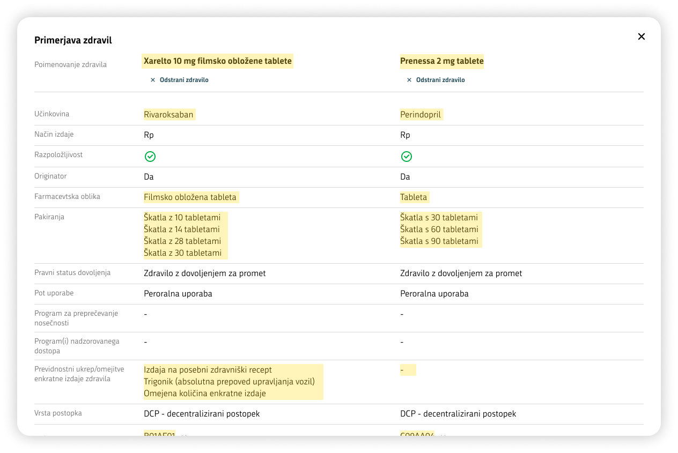Click the Rp dispensing value for Prenessa
The width and height of the screenshot is (678, 453).
(405, 135)
